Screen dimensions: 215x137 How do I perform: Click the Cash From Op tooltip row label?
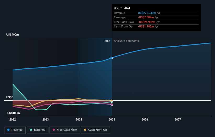point(123,27)
